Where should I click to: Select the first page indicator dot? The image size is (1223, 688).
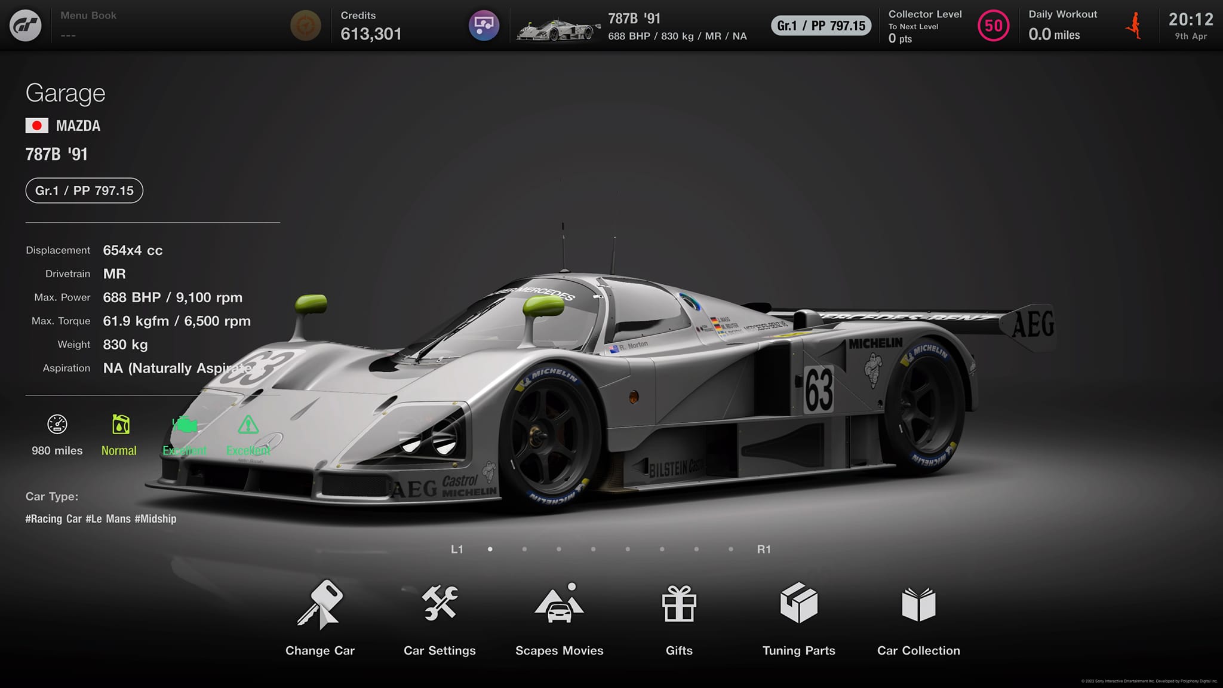coord(490,549)
